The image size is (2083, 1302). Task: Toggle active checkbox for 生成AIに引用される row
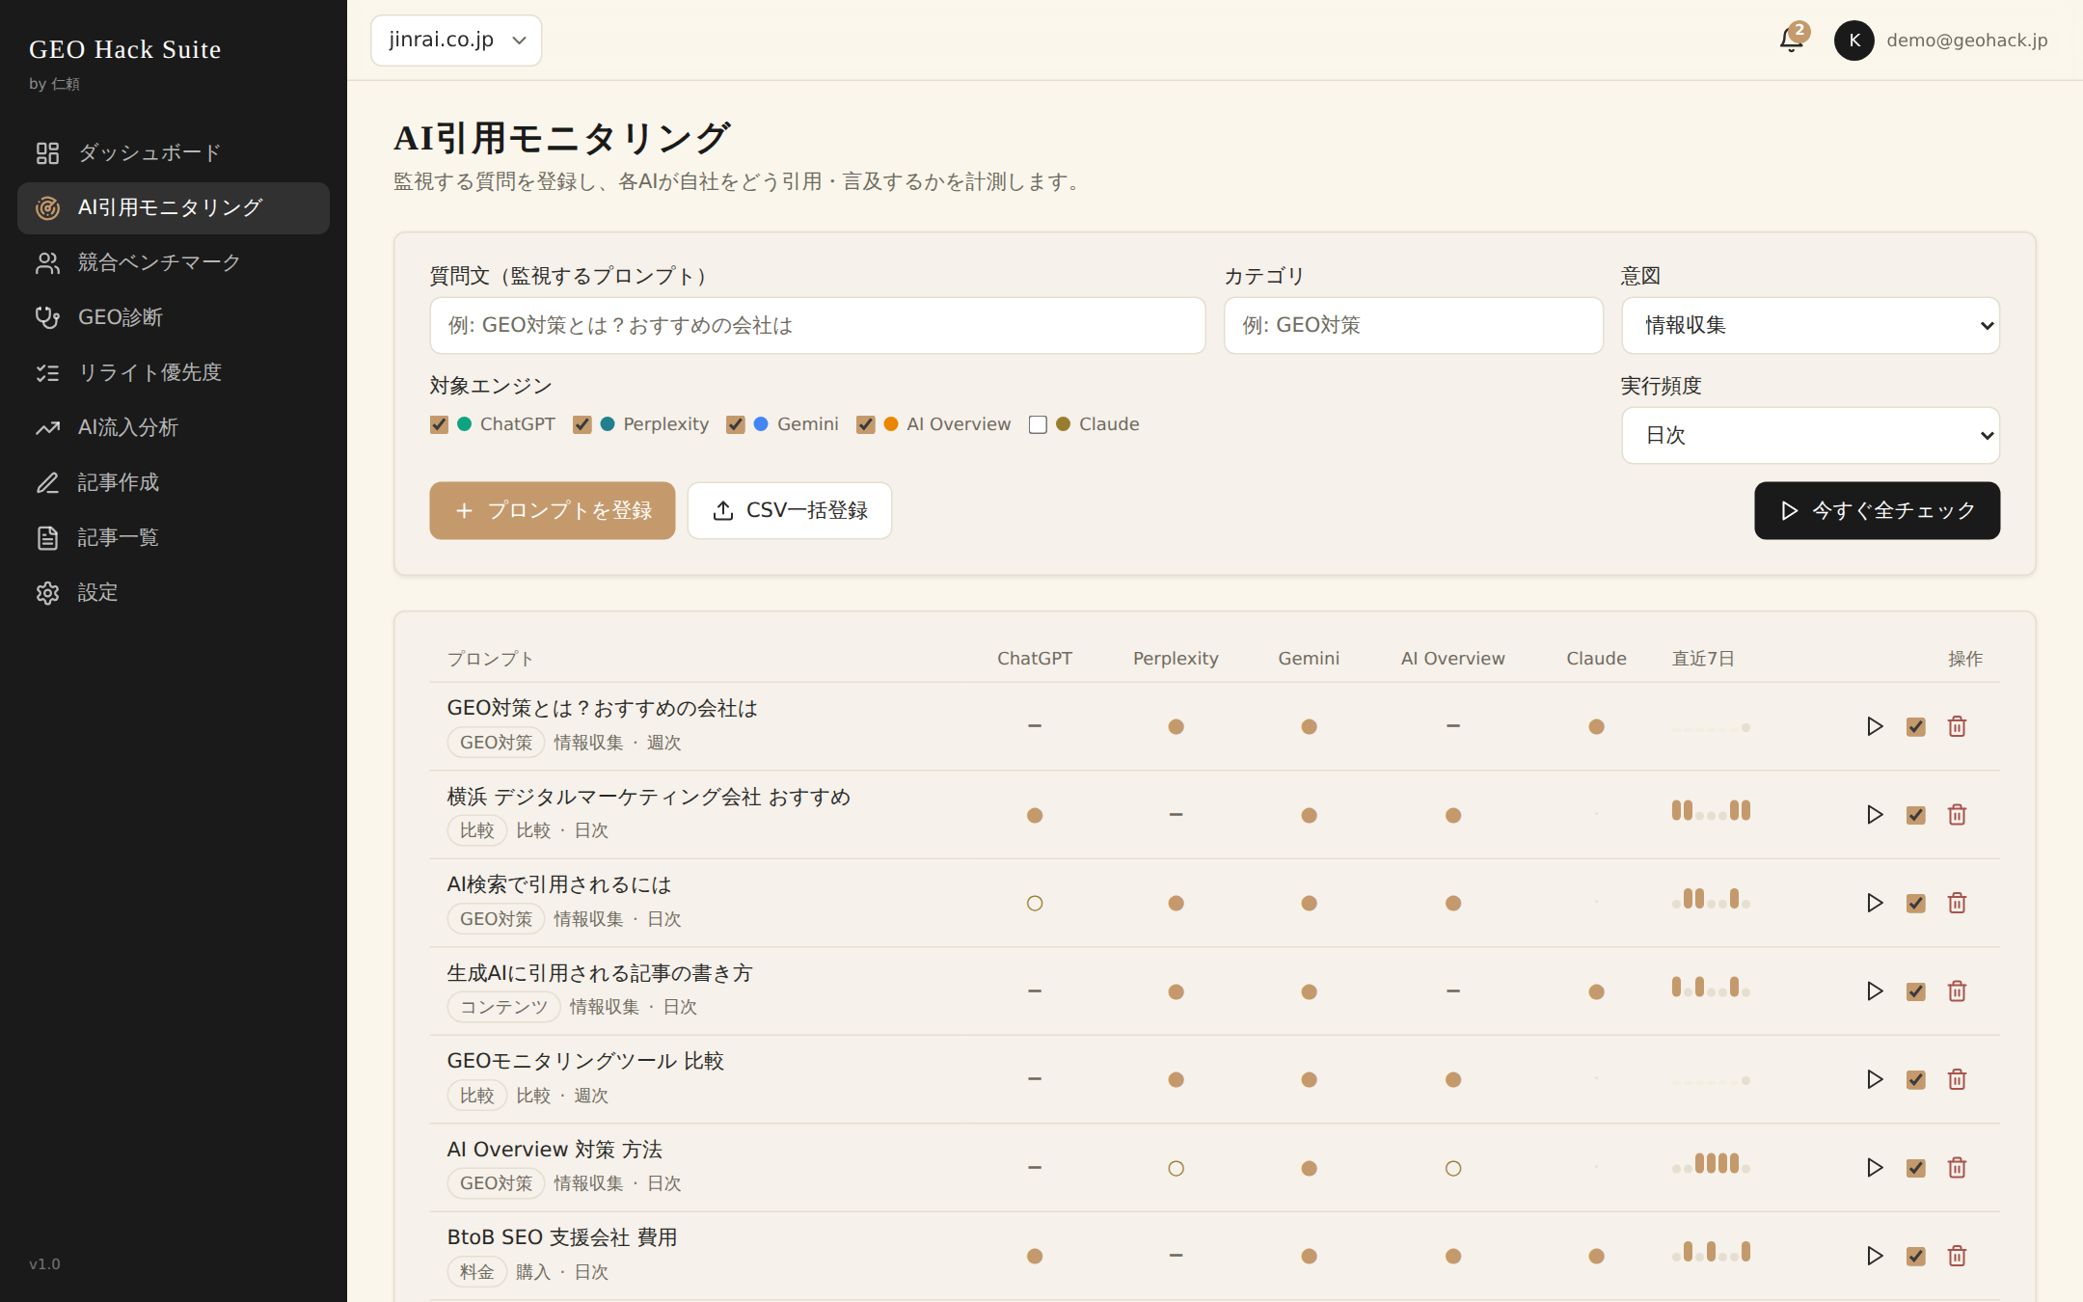[x=1916, y=991]
